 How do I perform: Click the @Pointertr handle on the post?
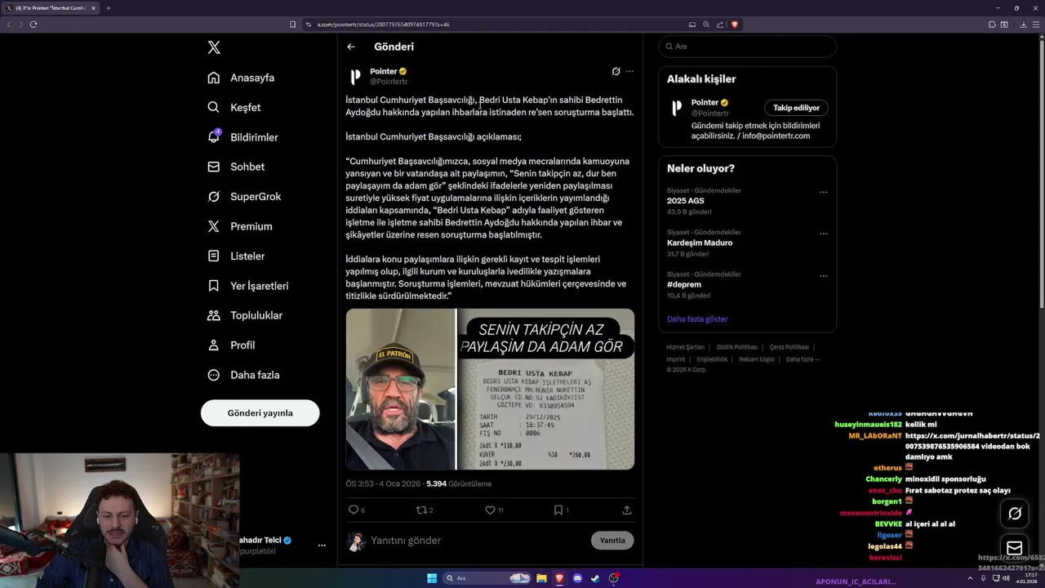(x=389, y=82)
